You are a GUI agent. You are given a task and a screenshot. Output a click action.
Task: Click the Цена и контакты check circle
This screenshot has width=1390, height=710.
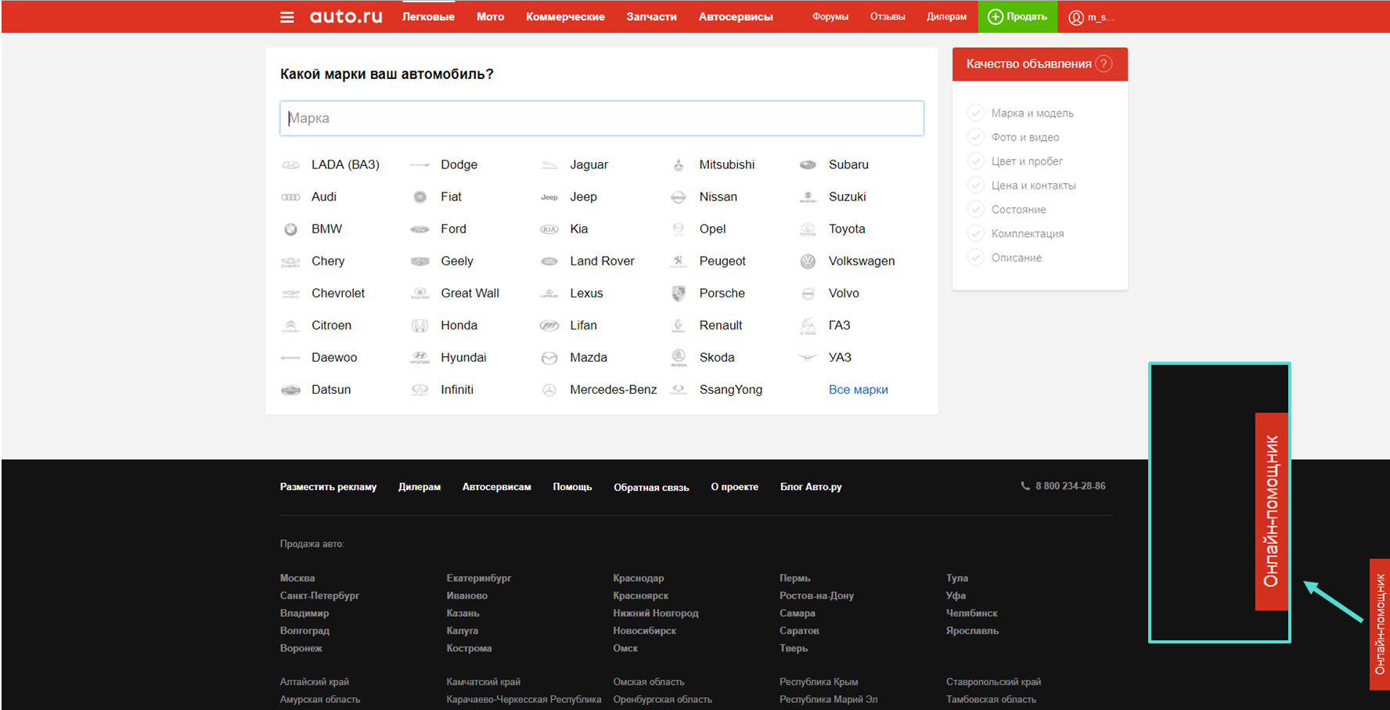click(x=976, y=186)
